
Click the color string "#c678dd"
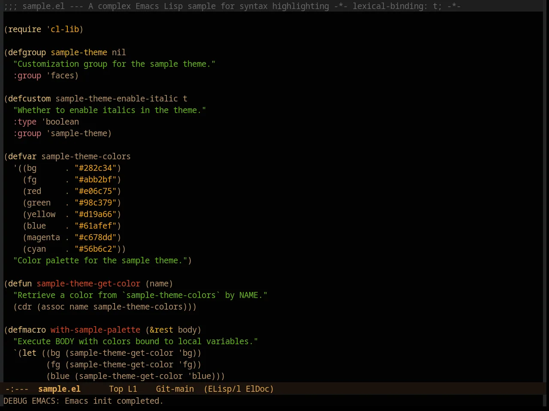[95, 237]
